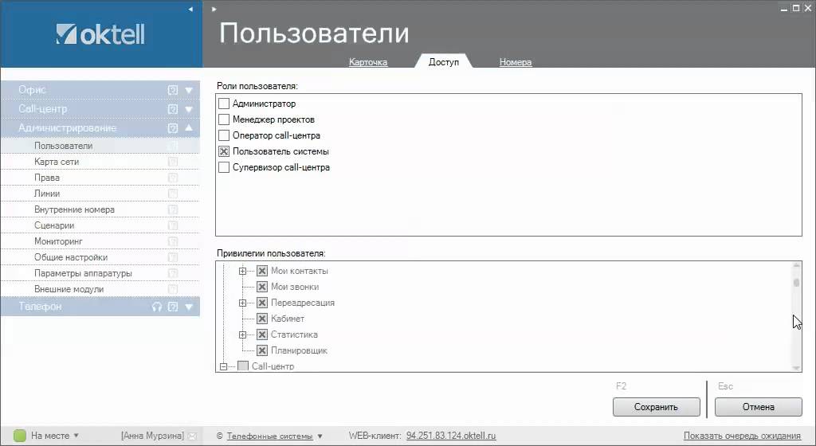Click Анна Мурзина name in status bar
This screenshot has height=446, width=816.
[152, 436]
